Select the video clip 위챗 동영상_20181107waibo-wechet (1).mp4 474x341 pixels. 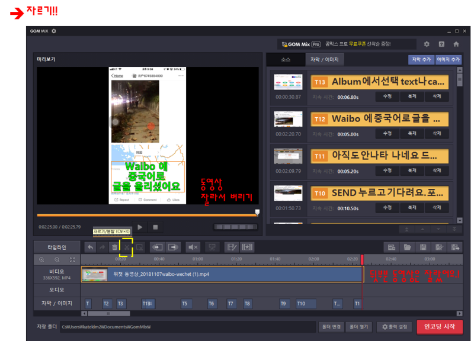[x=222, y=274]
